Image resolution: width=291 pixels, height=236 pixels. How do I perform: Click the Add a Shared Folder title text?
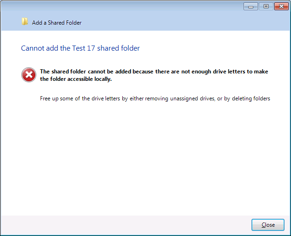57,23
